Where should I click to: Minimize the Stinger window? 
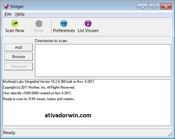pos(142,6)
